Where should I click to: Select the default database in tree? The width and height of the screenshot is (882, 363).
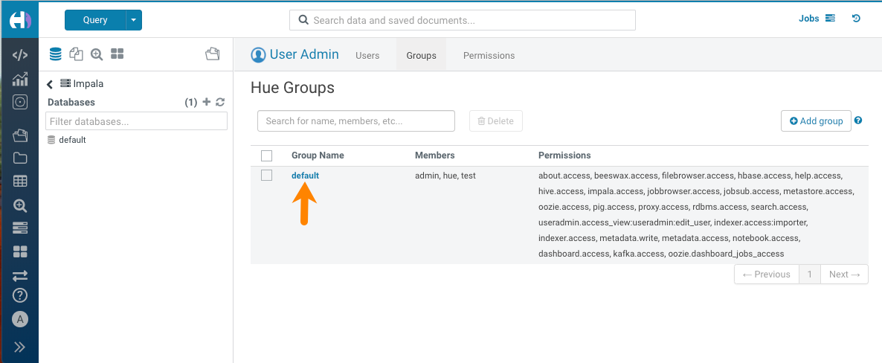click(x=72, y=140)
